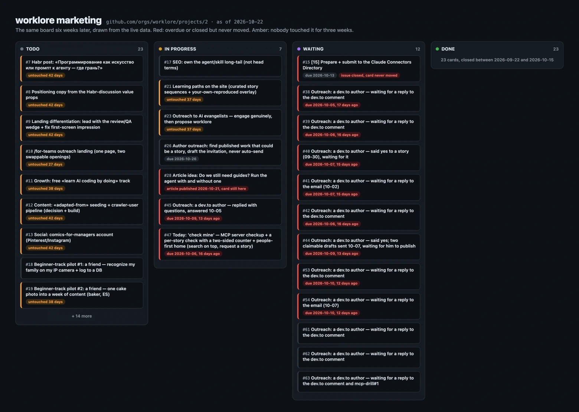Click the "issue closed, card never moved" badge
The height and width of the screenshot is (412, 579).
369,75
